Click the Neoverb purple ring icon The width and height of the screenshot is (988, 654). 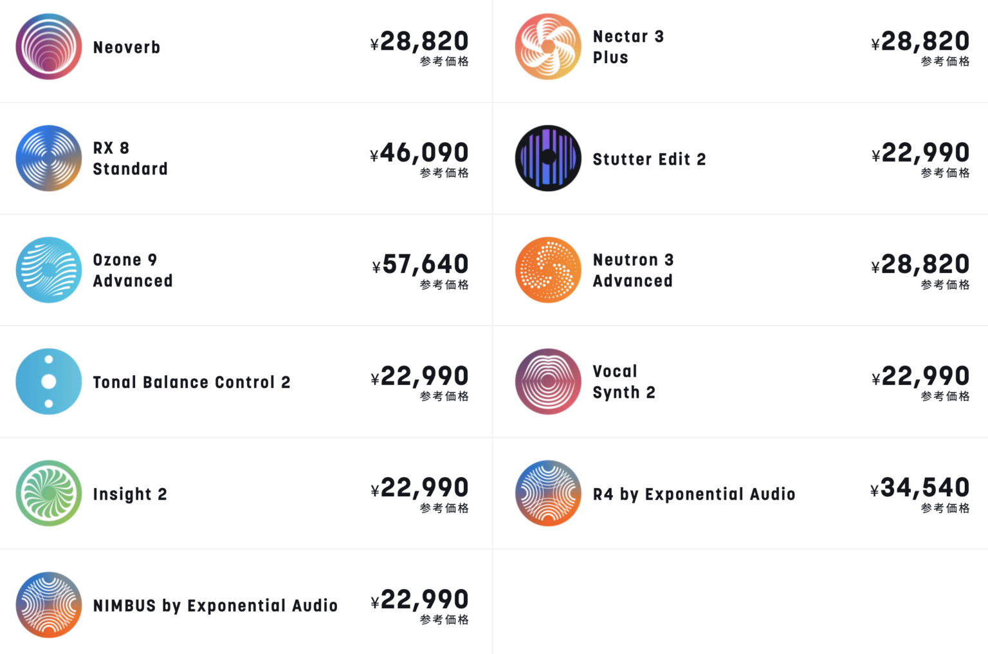point(49,47)
